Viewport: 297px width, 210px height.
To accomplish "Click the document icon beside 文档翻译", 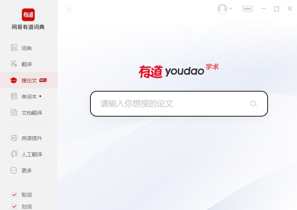I will point(14,113).
